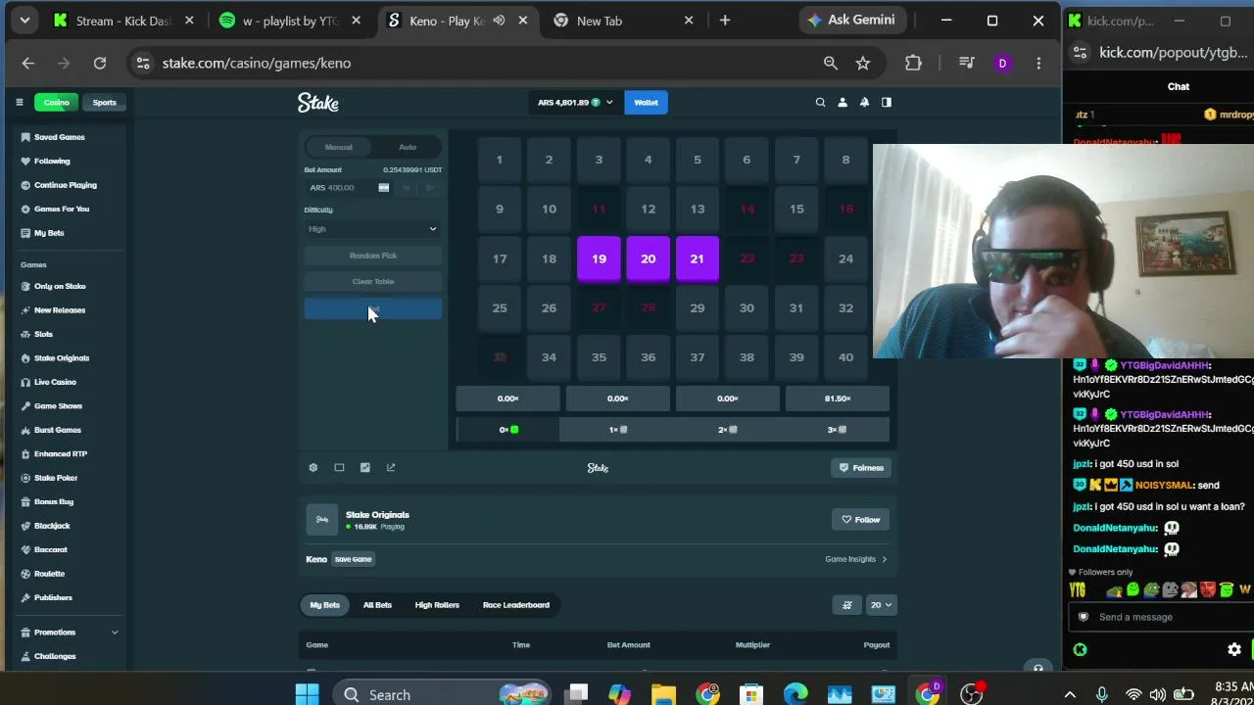This screenshot has height=705, width=1254.
Task: Switch Keno to theatre mode
Action: click(x=339, y=468)
